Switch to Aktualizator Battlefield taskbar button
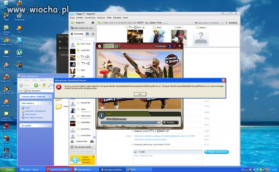The width and height of the screenshot is (279, 172). click(112, 169)
